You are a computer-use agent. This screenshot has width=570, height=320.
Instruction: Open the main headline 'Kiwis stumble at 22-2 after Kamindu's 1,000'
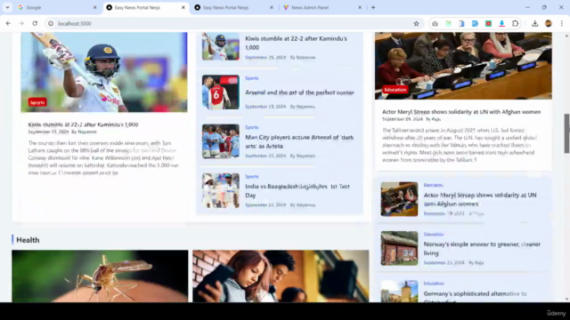pyautogui.click(x=83, y=124)
